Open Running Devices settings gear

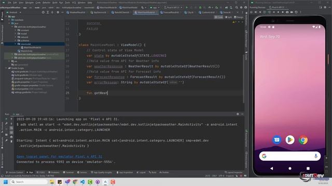click(325, 7)
